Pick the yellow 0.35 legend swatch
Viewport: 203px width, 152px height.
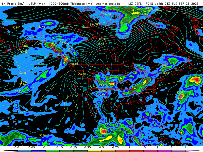click(x=94, y=151)
